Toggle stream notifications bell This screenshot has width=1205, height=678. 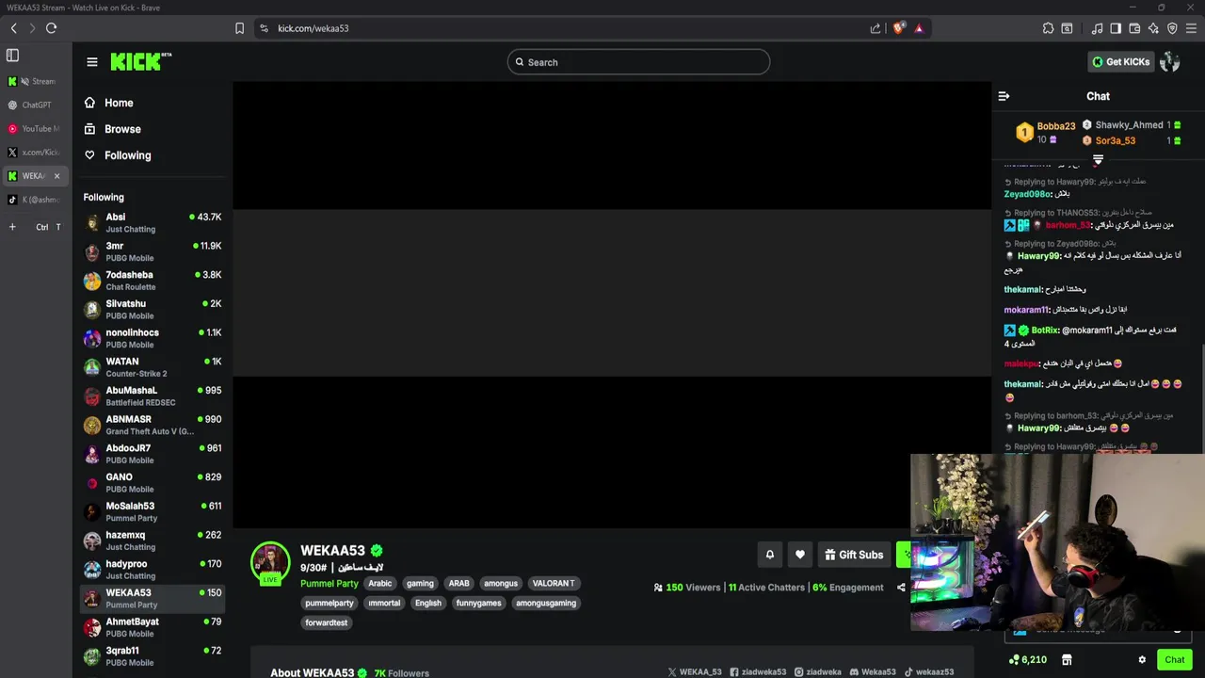(769, 555)
